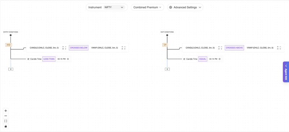Image resolution: width=289 pixels, height=132 pixels.
Task: Select the exit VWAP (OHLC, CLOSE, 5m, 0) operand
Action: (x=260, y=48)
